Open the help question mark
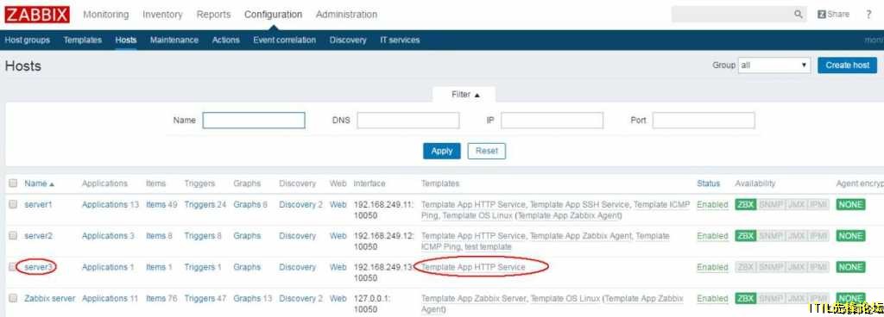This screenshot has height=317, width=884. (x=868, y=15)
